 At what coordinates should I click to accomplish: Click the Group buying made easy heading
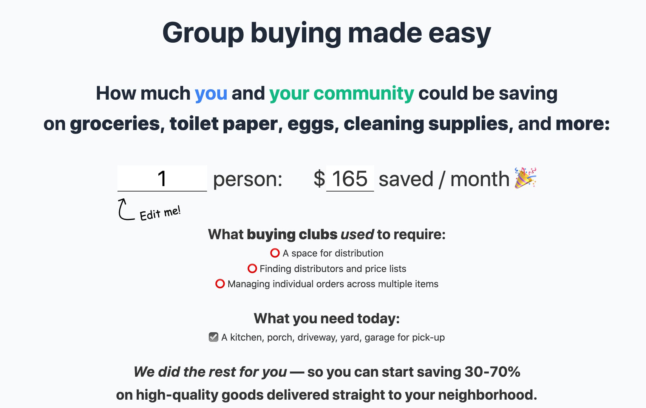pyautogui.click(x=326, y=33)
